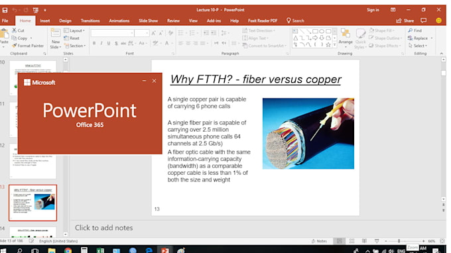The height and width of the screenshot is (253, 451).
Task: Select slide 13 thumbnail
Action: click(32, 203)
